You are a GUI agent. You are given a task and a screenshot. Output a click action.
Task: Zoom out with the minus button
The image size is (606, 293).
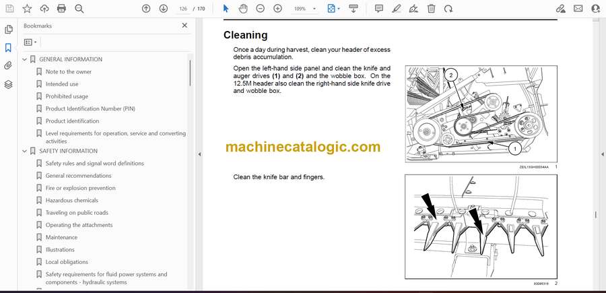[x=261, y=9]
